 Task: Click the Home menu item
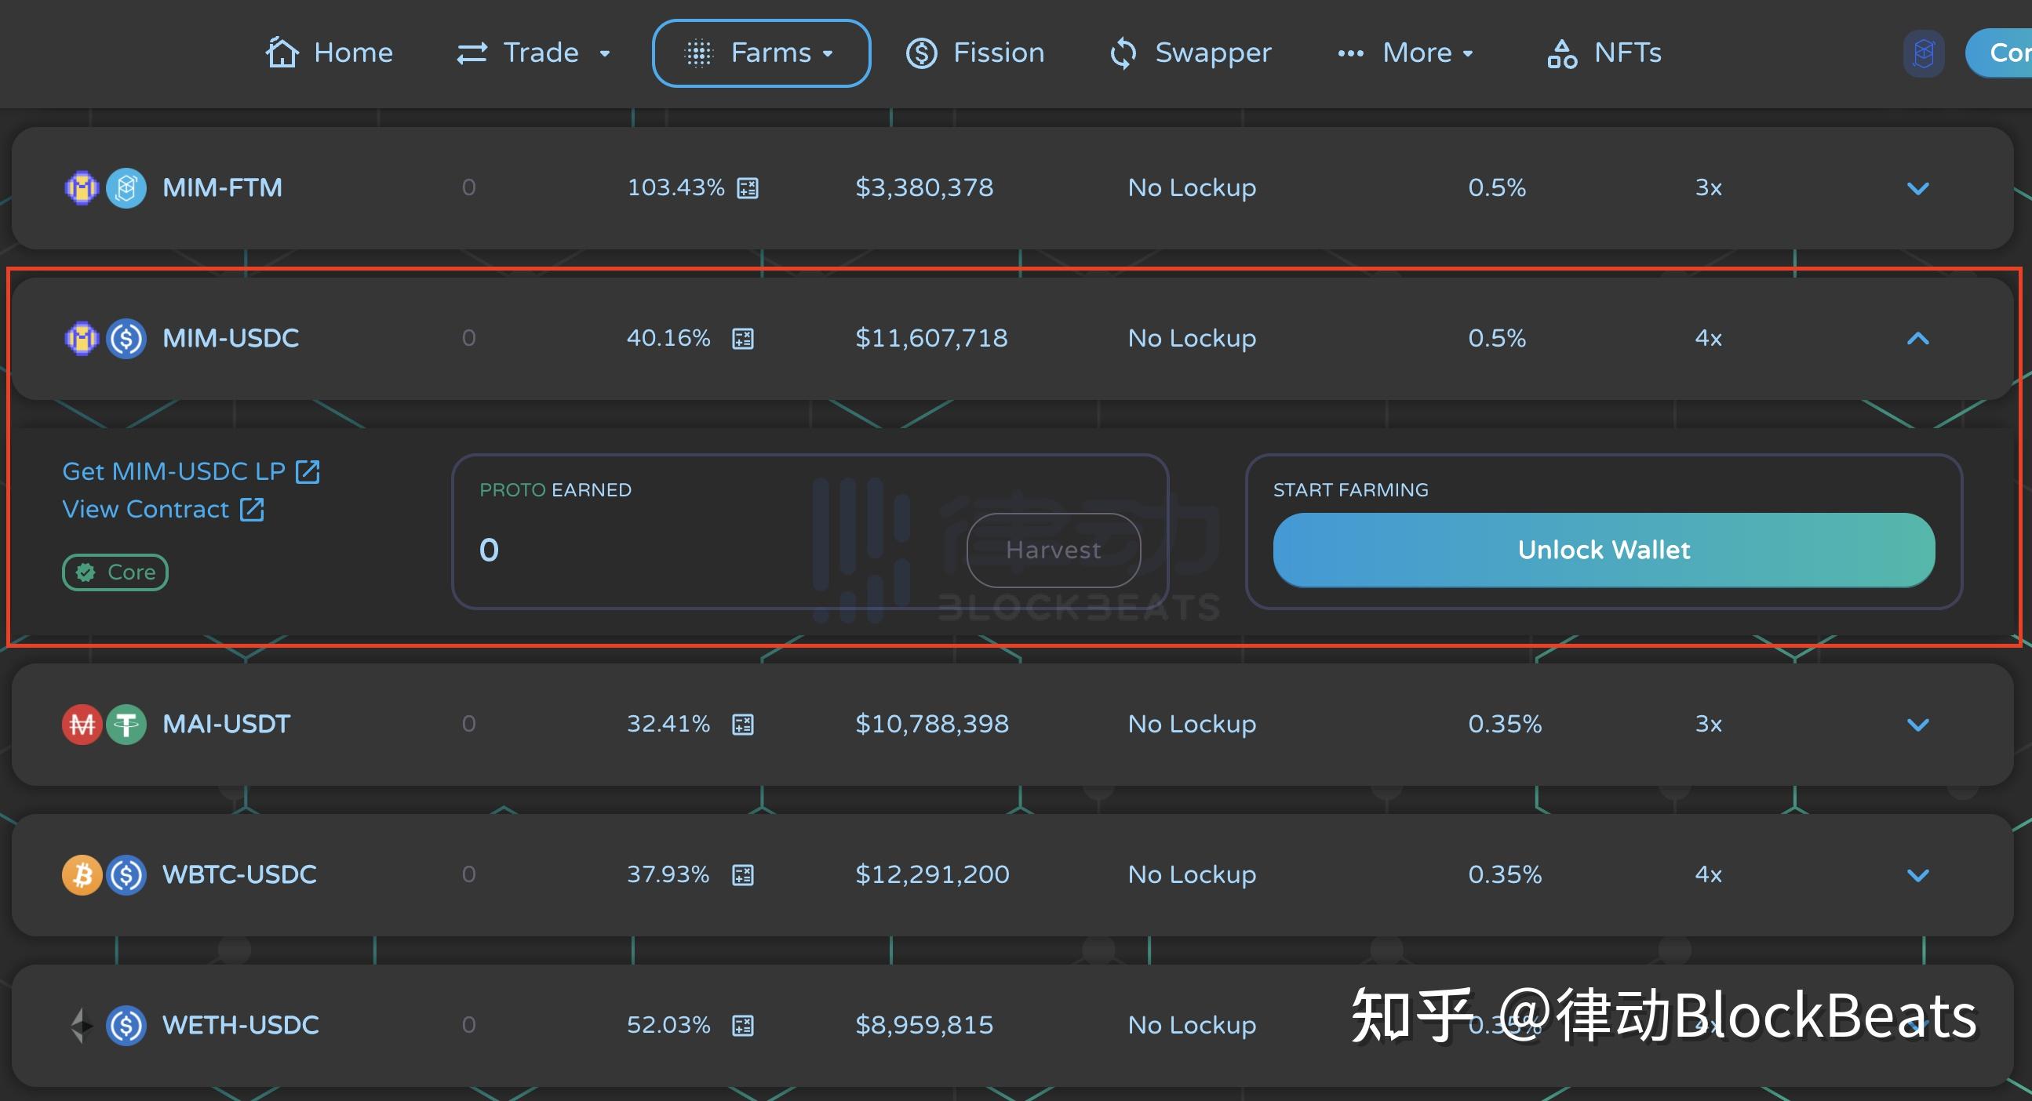pyautogui.click(x=331, y=52)
